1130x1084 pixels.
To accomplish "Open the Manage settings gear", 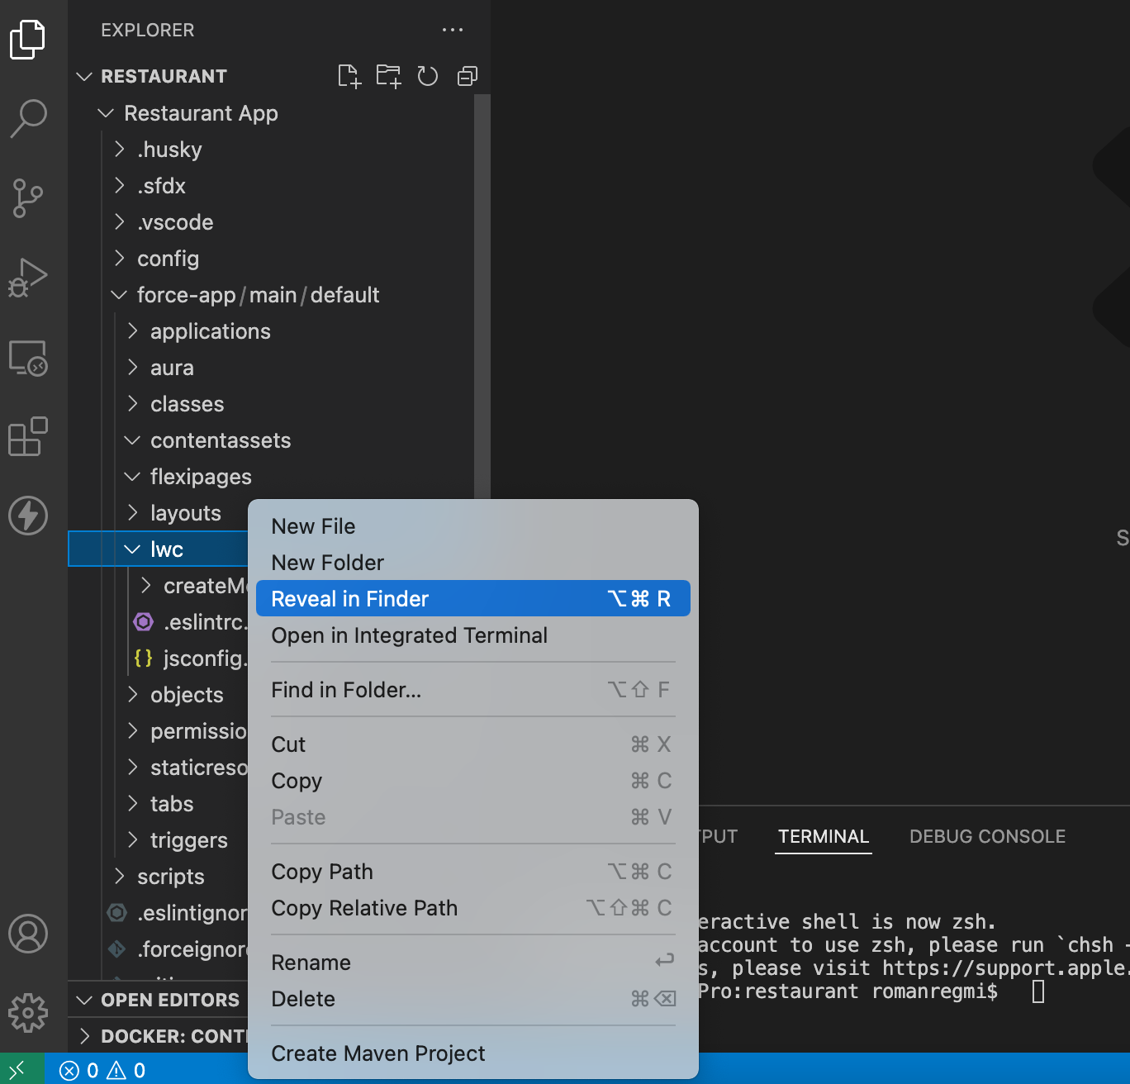I will point(28,1013).
